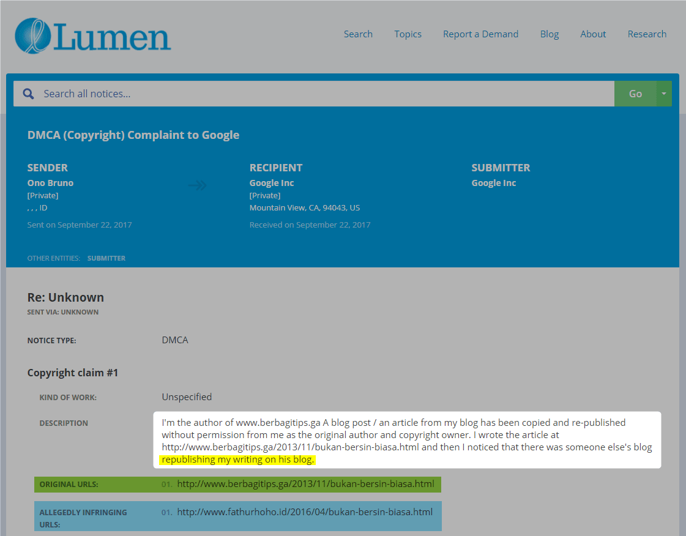This screenshot has width=686, height=536.
Task: Click the Unspecified kind of work value
Action: coord(187,397)
